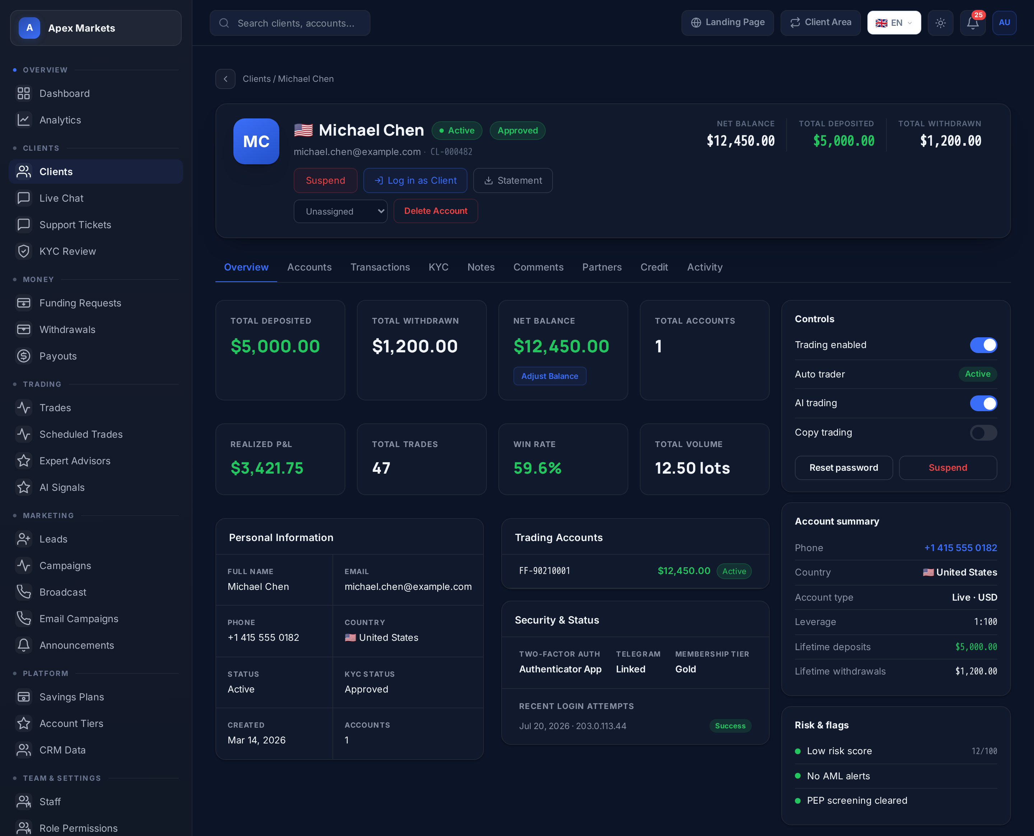Open AI Signals star icon
This screenshot has width=1034, height=836.
pyautogui.click(x=24, y=487)
